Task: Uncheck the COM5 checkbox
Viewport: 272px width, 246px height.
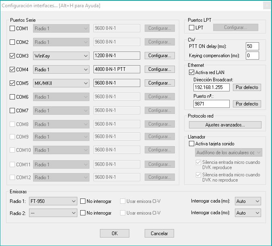Action: click(12, 83)
